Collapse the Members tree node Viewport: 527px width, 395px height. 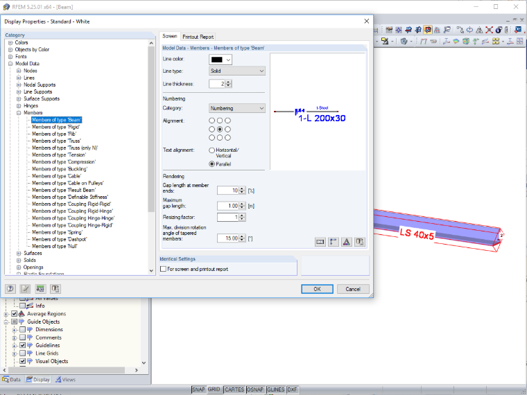click(19, 113)
